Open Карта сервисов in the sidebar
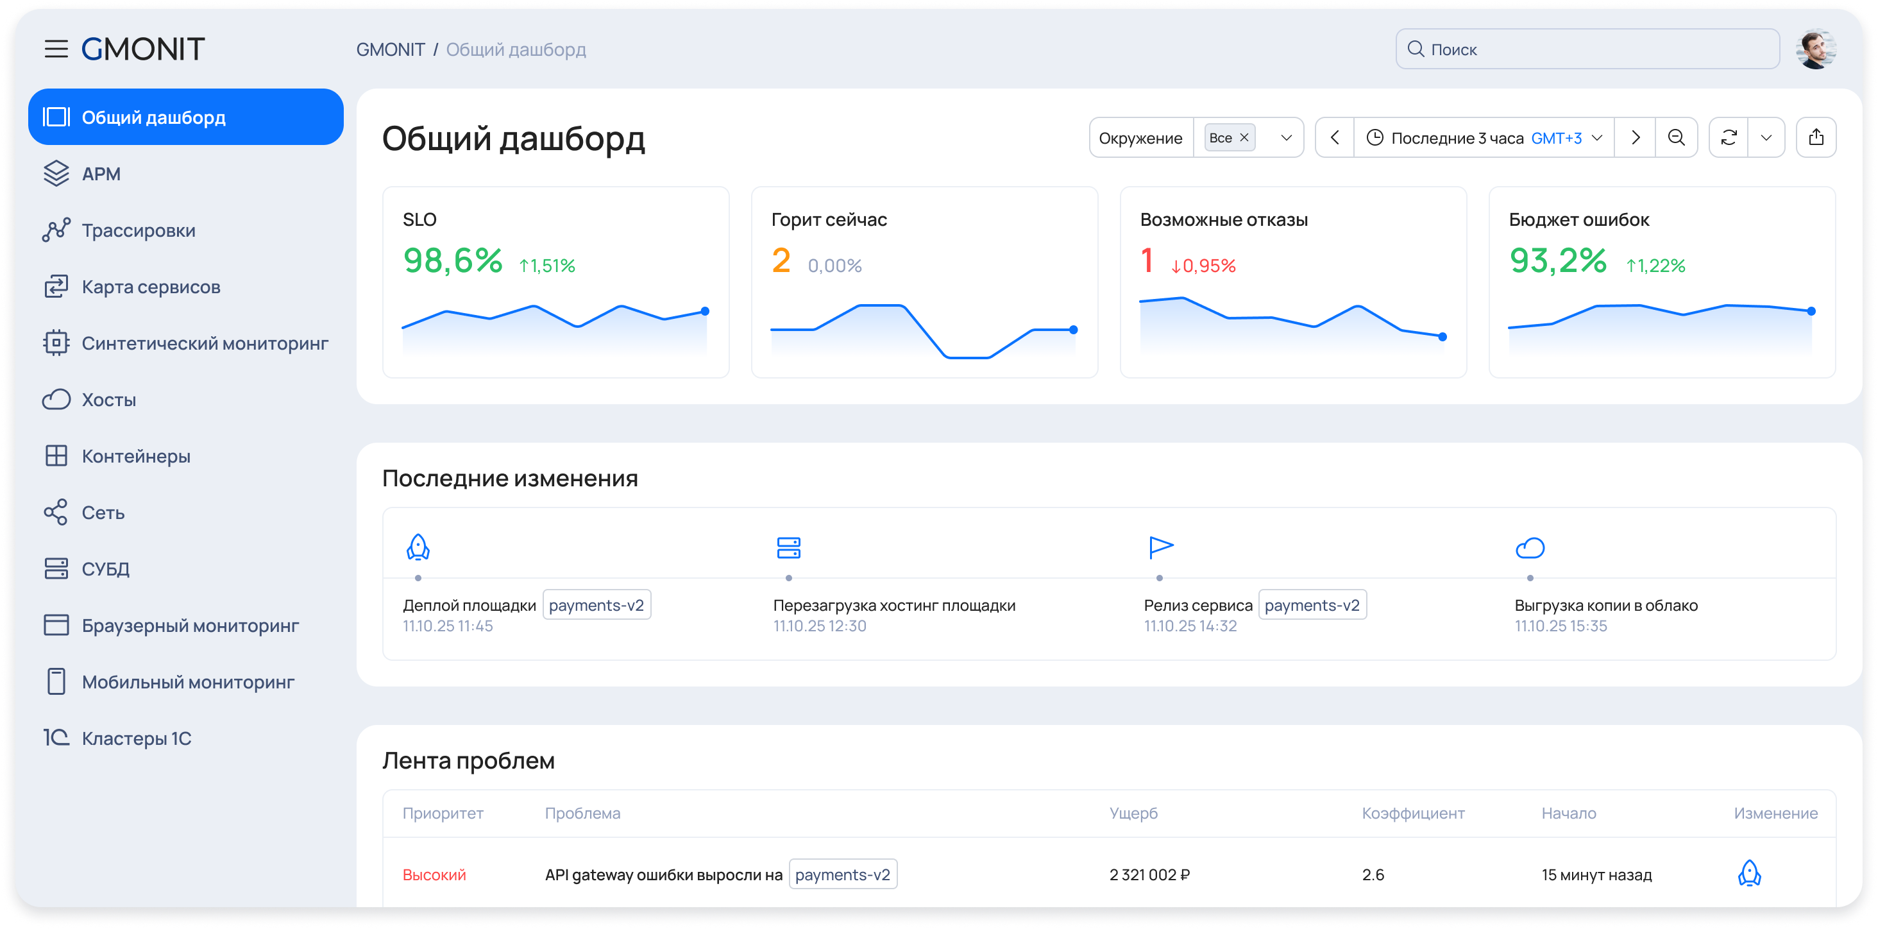Image resolution: width=1878 pixels, height=929 pixels. [150, 287]
